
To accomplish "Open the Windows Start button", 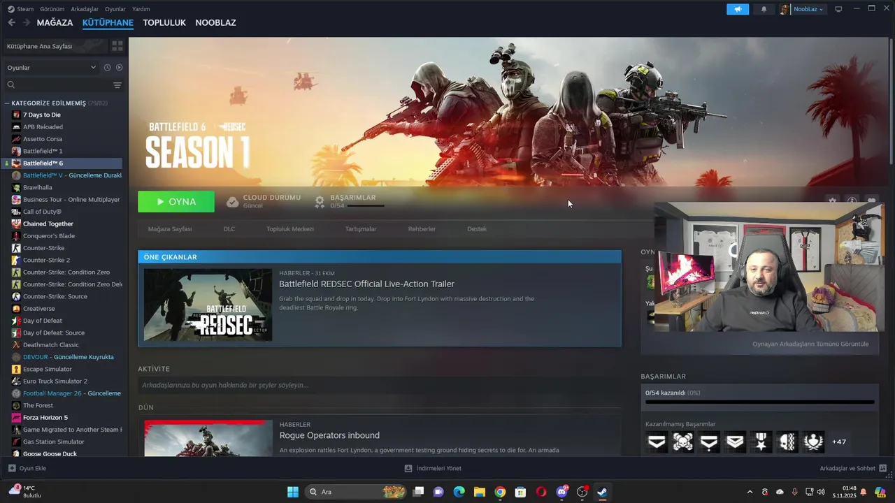I will (x=293, y=492).
